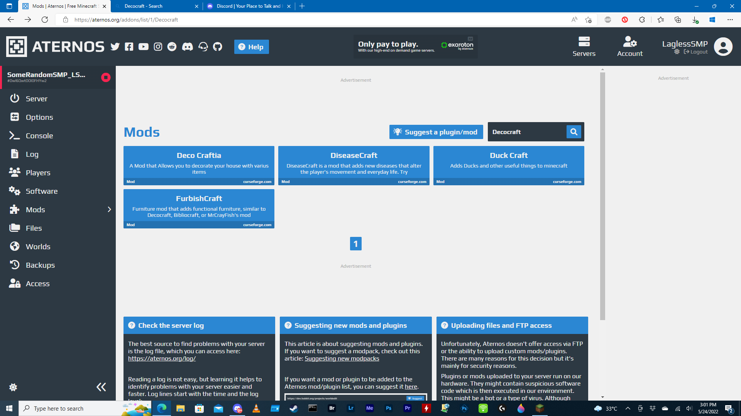The image size is (741, 416).
Task: Open the exaroton advertisement banner
Action: [416, 47]
